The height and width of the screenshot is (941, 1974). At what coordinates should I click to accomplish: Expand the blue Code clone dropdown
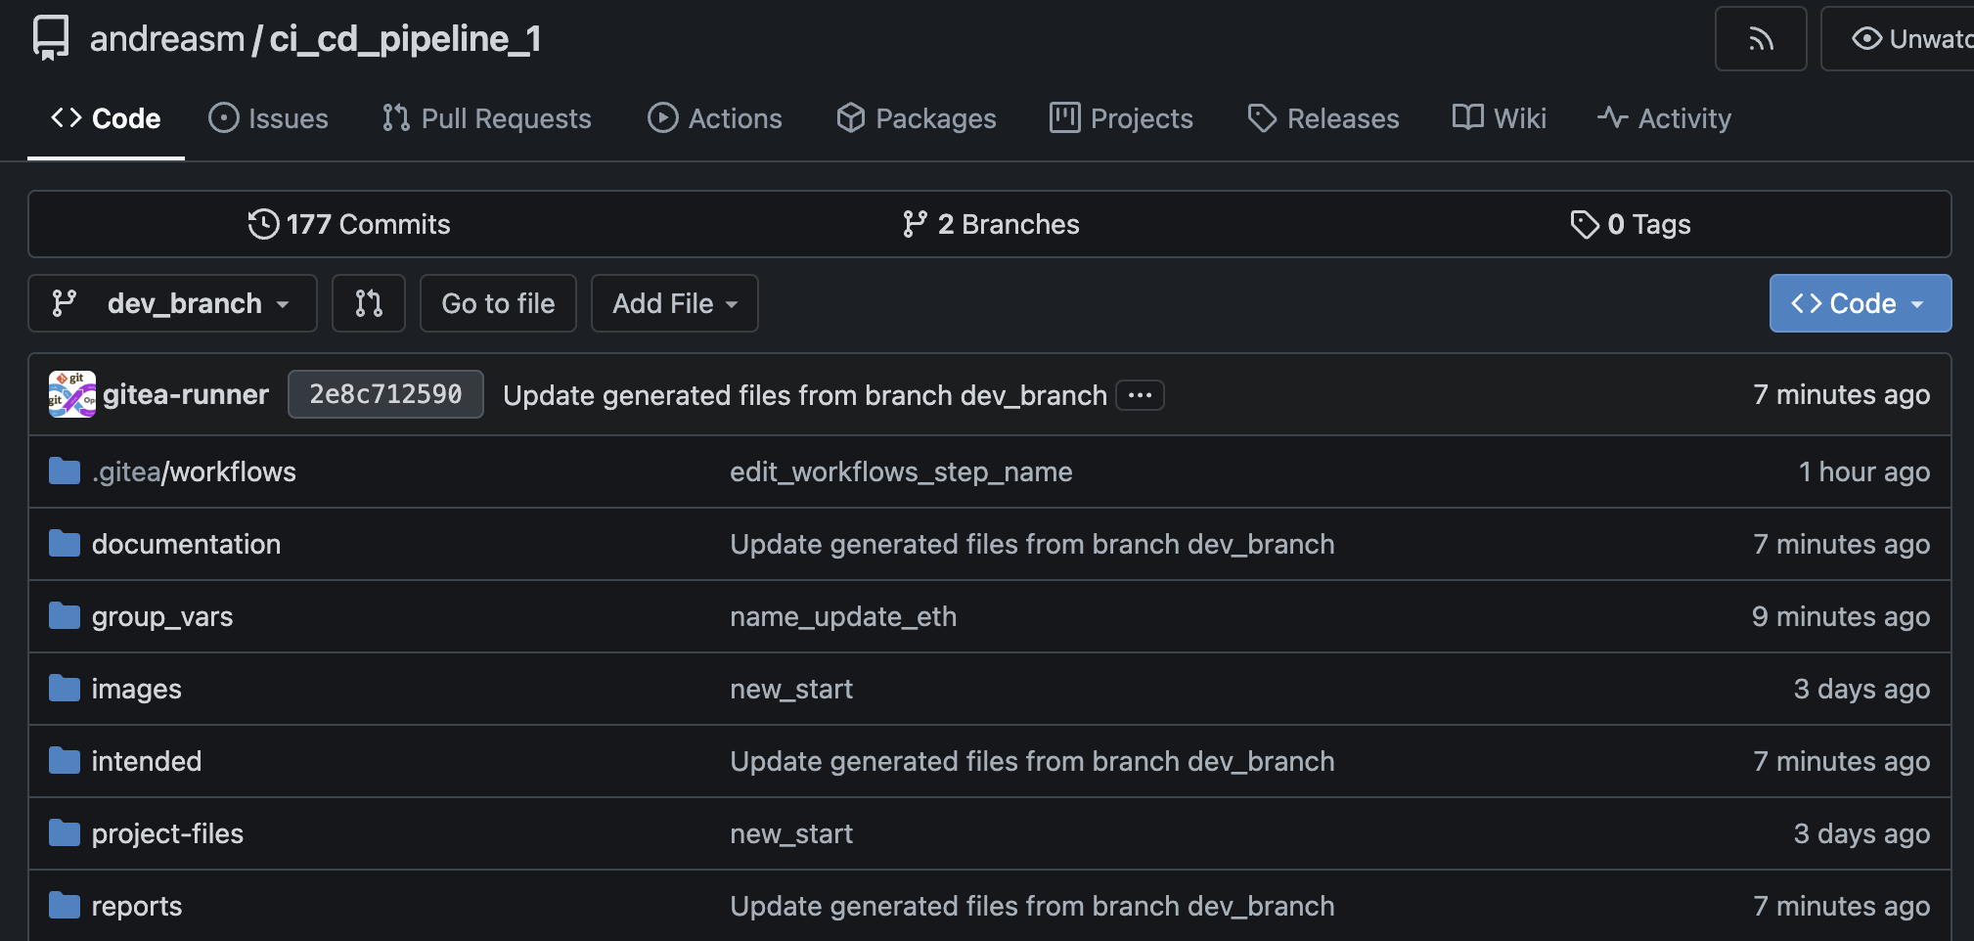point(1860,303)
